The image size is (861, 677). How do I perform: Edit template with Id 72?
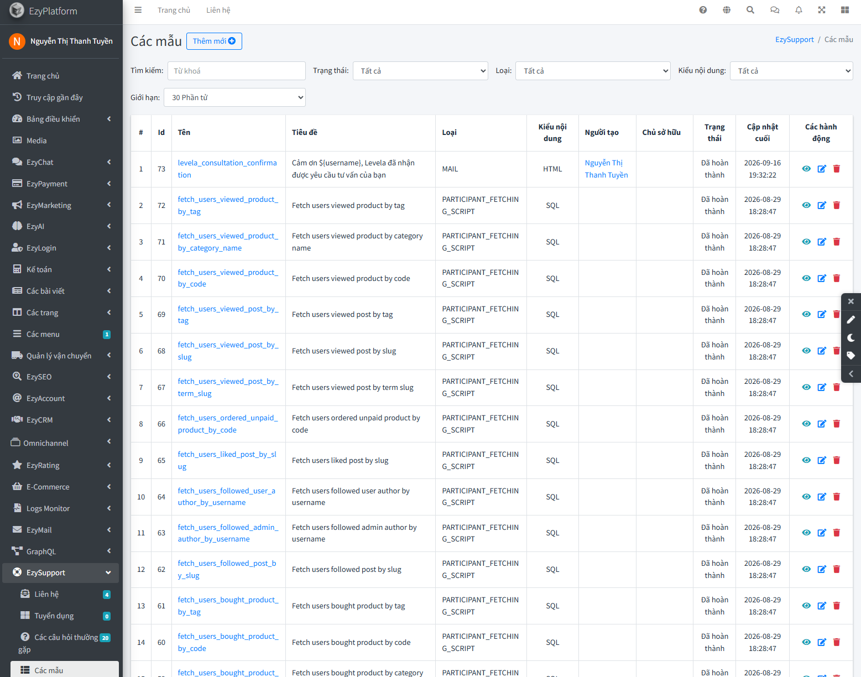(x=822, y=205)
